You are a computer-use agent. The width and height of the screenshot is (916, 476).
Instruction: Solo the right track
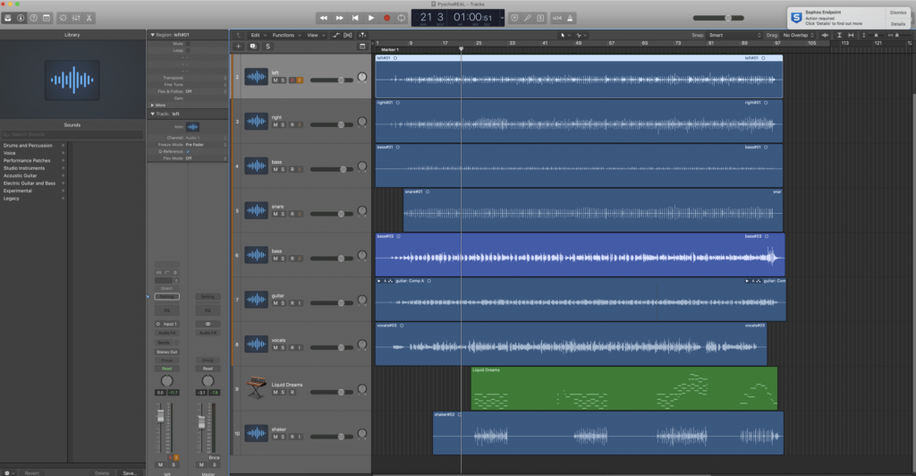(284, 125)
